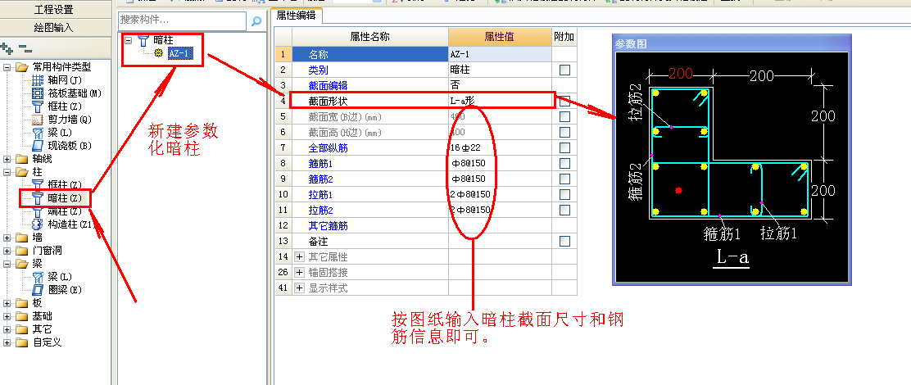Expand the 门窗洞 folder

click(7, 251)
